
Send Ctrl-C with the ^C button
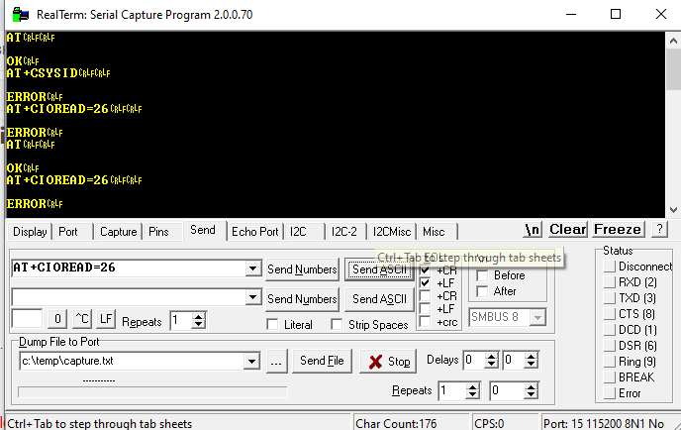point(81,319)
